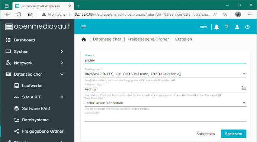Image resolution: width=257 pixels, height=142 pixels.
Task: Click the omv hostname text
Action: [203, 27]
